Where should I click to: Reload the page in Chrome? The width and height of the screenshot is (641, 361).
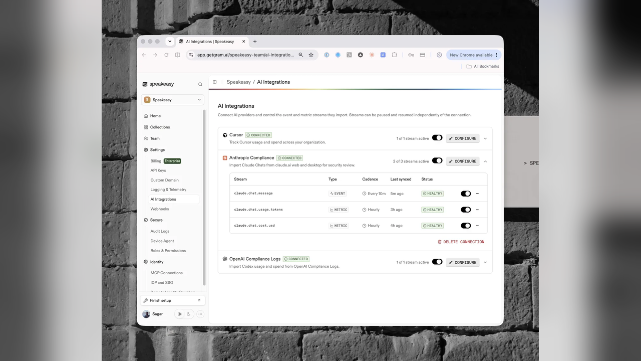coord(166,55)
